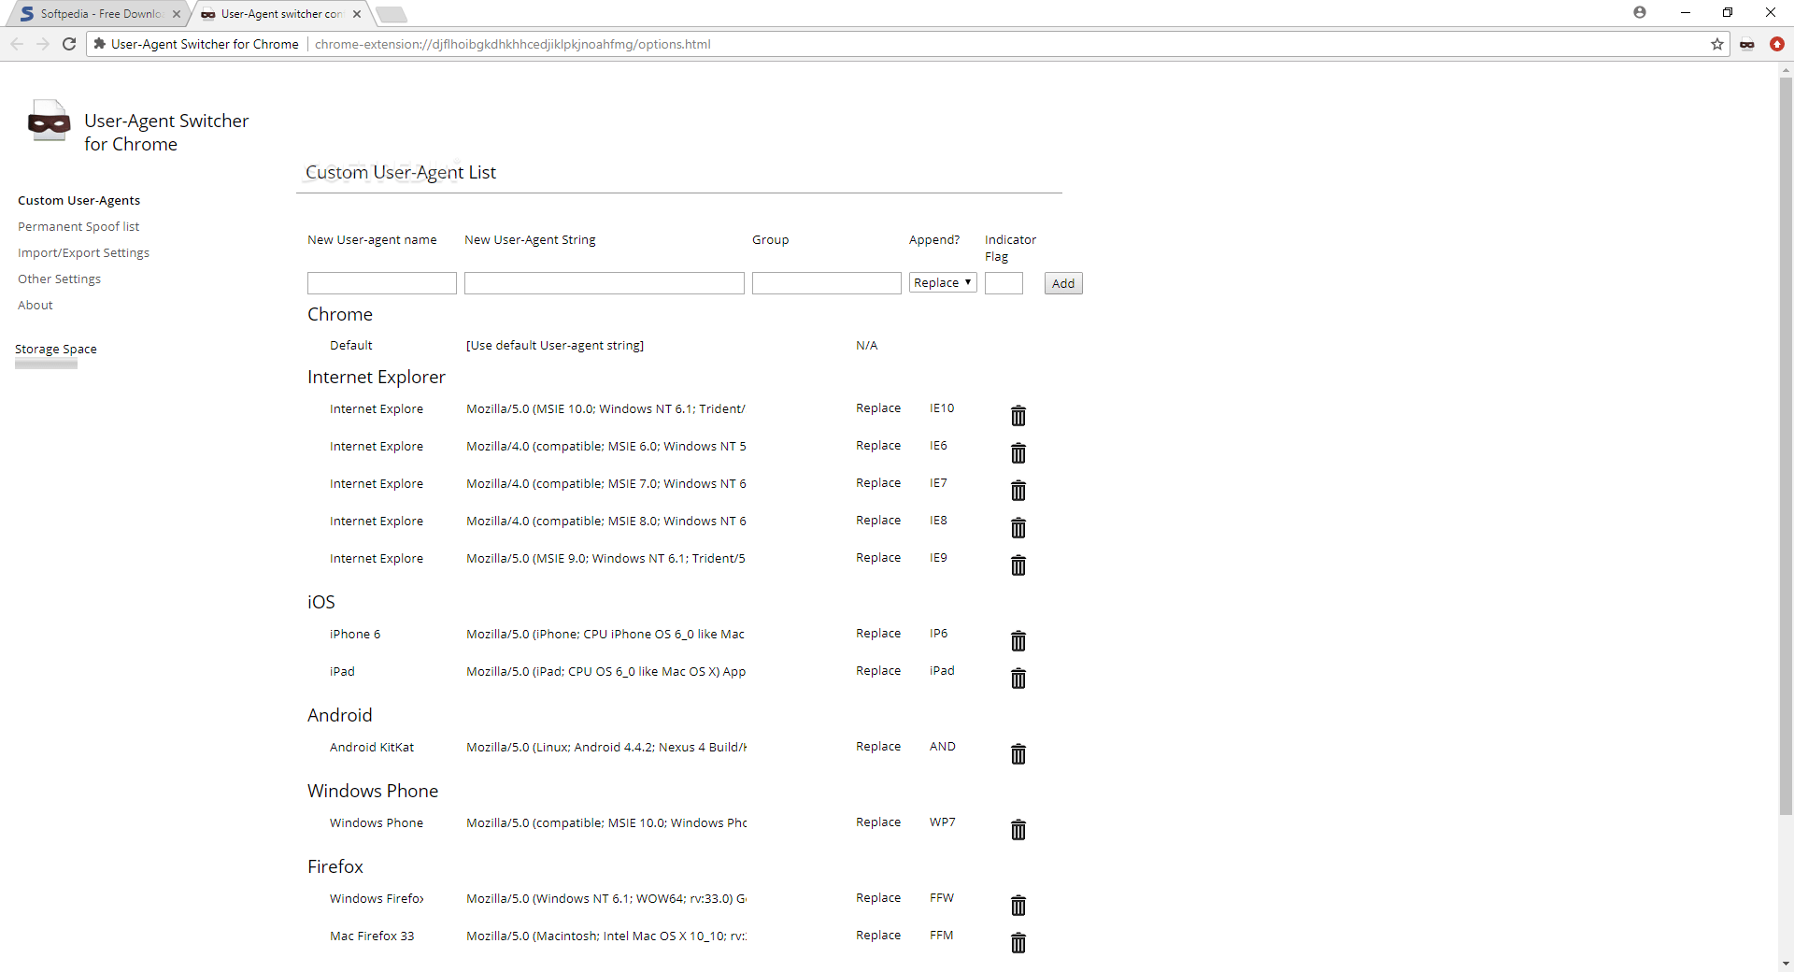The width and height of the screenshot is (1794, 972).
Task: Delete the IE6 user-agent entry
Action: coord(1018,452)
